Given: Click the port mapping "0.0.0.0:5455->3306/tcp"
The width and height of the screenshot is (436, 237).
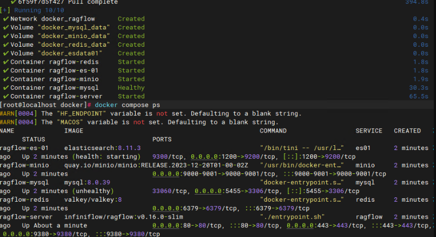Looking at the screenshot, I should click(237, 191).
